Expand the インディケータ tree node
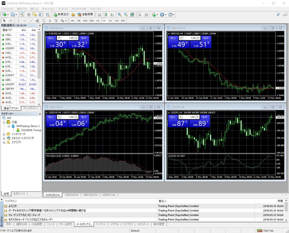This screenshot has width=289, height=233. point(4,134)
